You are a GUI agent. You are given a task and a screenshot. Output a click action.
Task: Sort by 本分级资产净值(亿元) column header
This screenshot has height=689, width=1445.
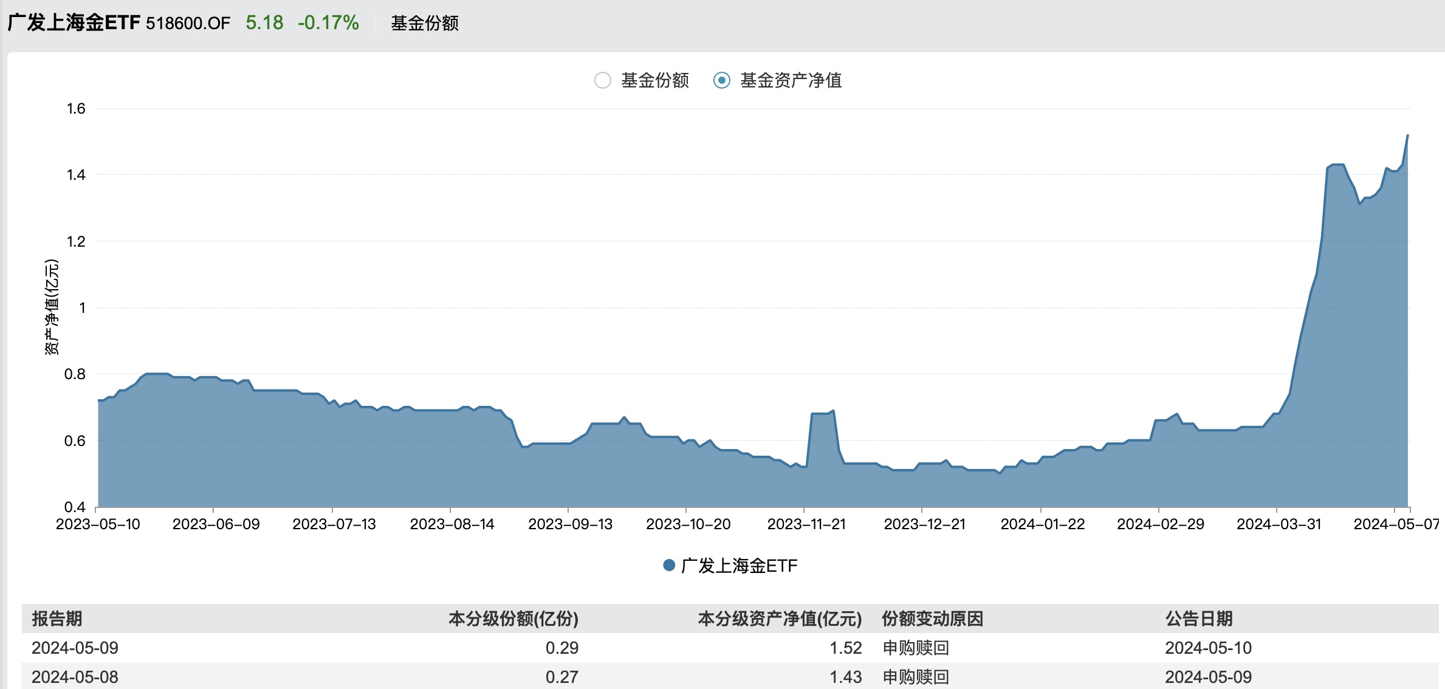pyautogui.click(x=780, y=619)
